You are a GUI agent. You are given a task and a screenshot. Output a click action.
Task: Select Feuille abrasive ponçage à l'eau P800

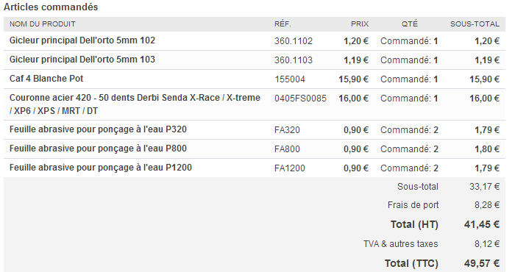point(98,148)
